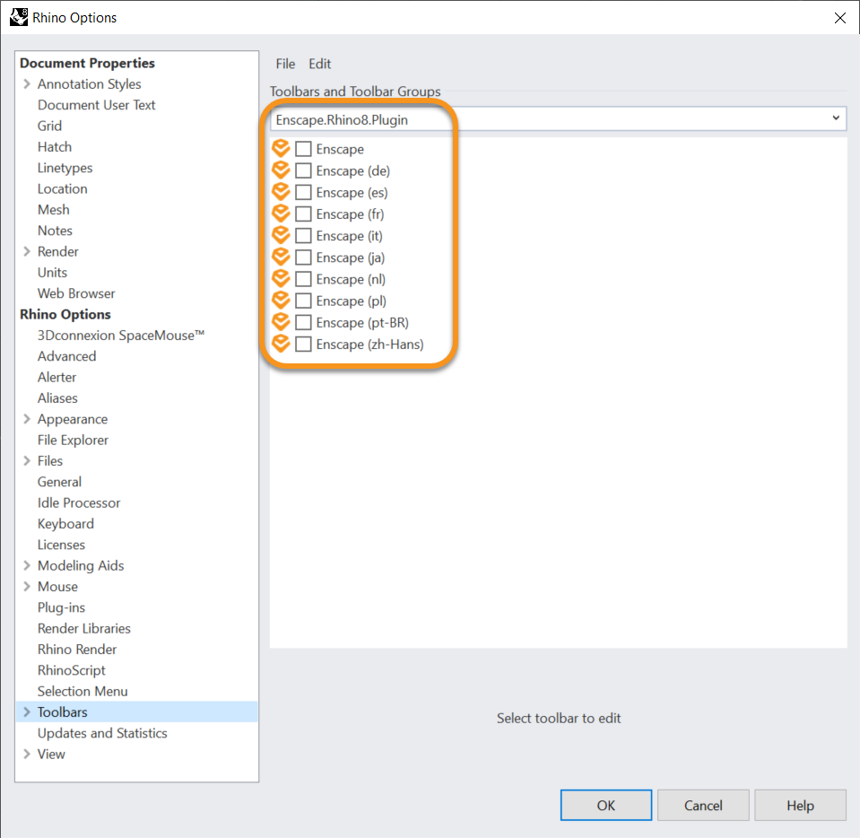
Task: Check the Enscape (zh-Hans) checkbox
Action: click(x=303, y=345)
